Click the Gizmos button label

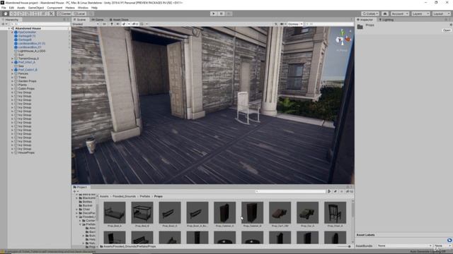(x=293, y=24)
